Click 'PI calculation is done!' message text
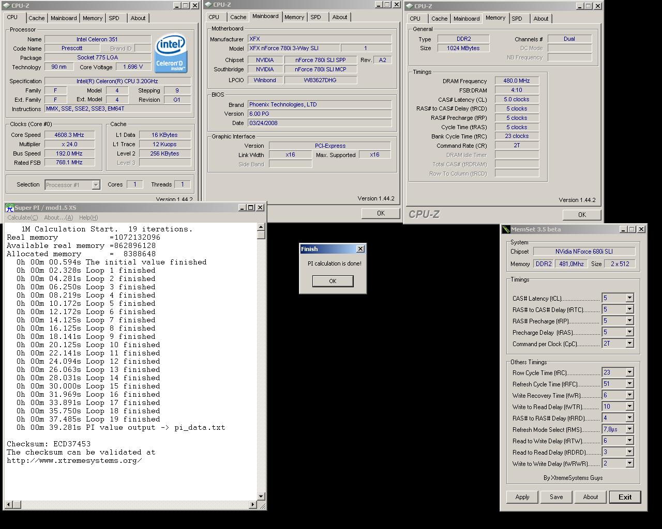Viewport: 662px width, 529px height. click(335, 263)
